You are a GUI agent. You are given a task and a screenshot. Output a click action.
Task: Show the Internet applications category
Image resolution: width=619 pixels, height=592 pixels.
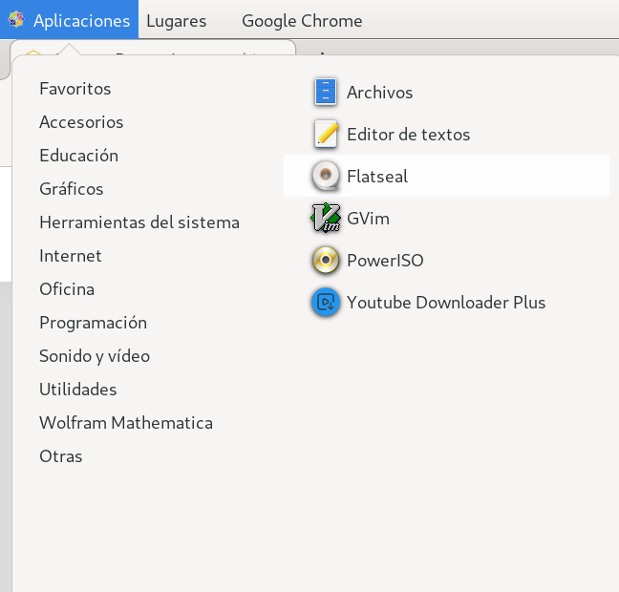[71, 256]
